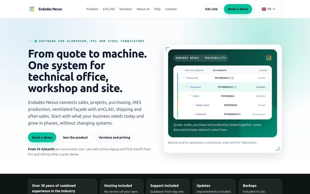This screenshot has width=310, height=194.
Task: Click the Pedido row label
Action: (196, 96)
